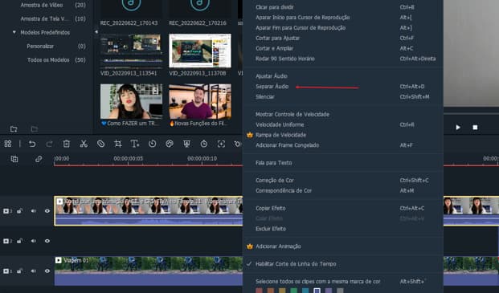499x293 pixels.
Task: Hide track 2 with its eye icon
Action: tap(47, 241)
